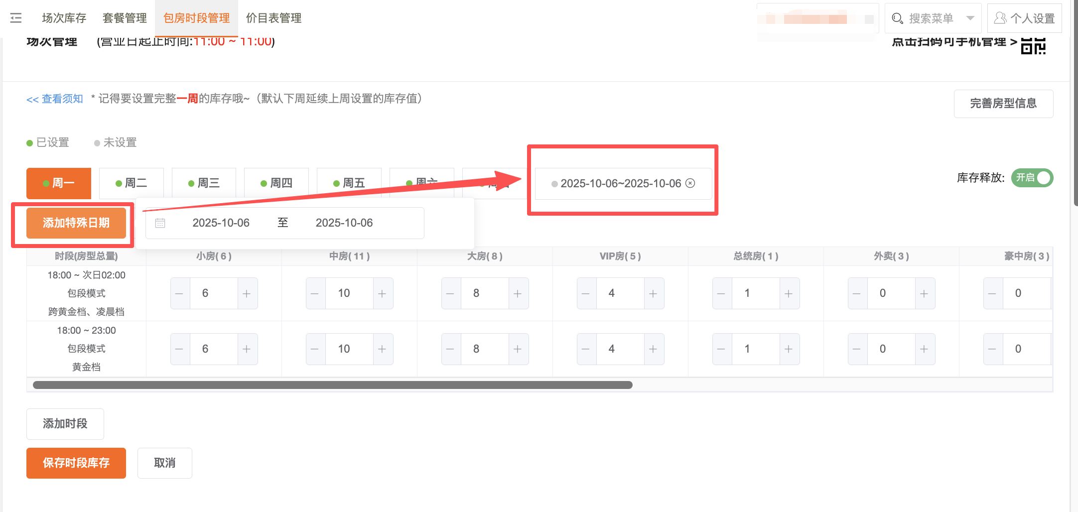Open personal settings user icon

(999, 18)
